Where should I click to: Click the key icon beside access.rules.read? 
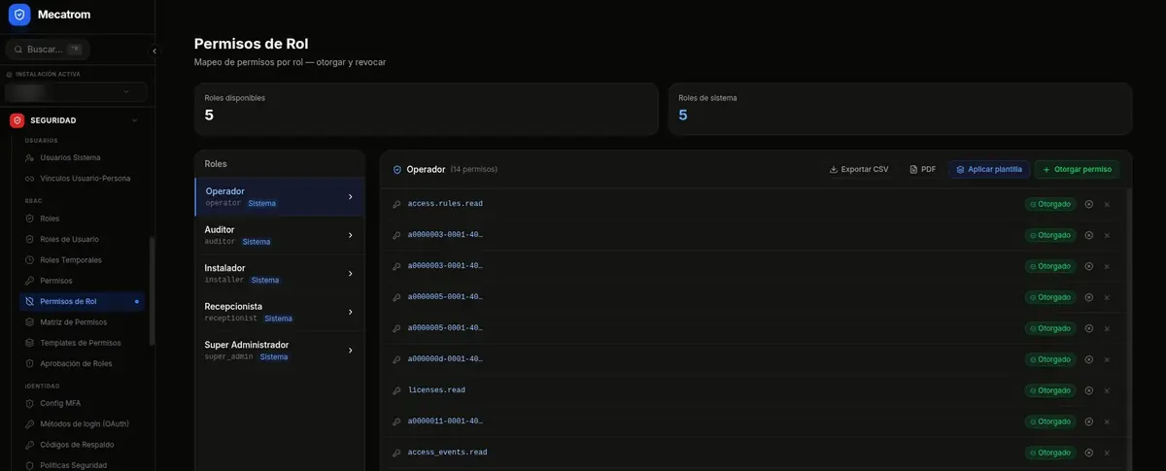396,204
